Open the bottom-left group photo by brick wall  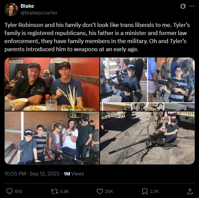click(x=52, y=138)
